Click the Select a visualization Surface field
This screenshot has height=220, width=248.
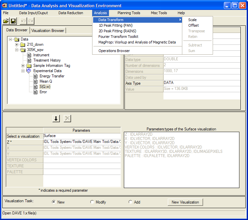pyautogui.click(x=82, y=136)
